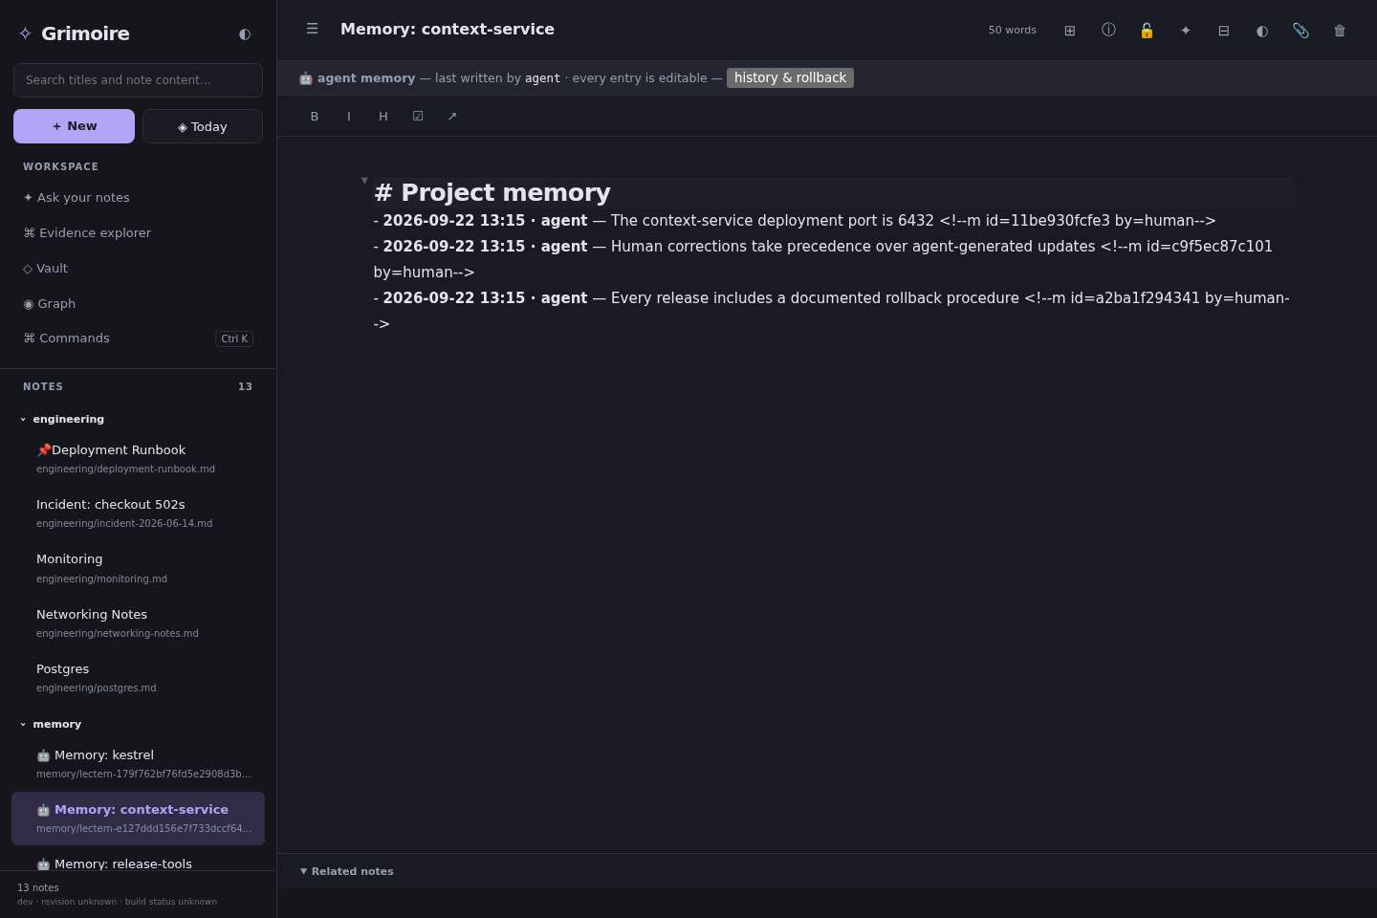Open the Today note
The width and height of the screenshot is (1377, 918).
(x=203, y=126)
